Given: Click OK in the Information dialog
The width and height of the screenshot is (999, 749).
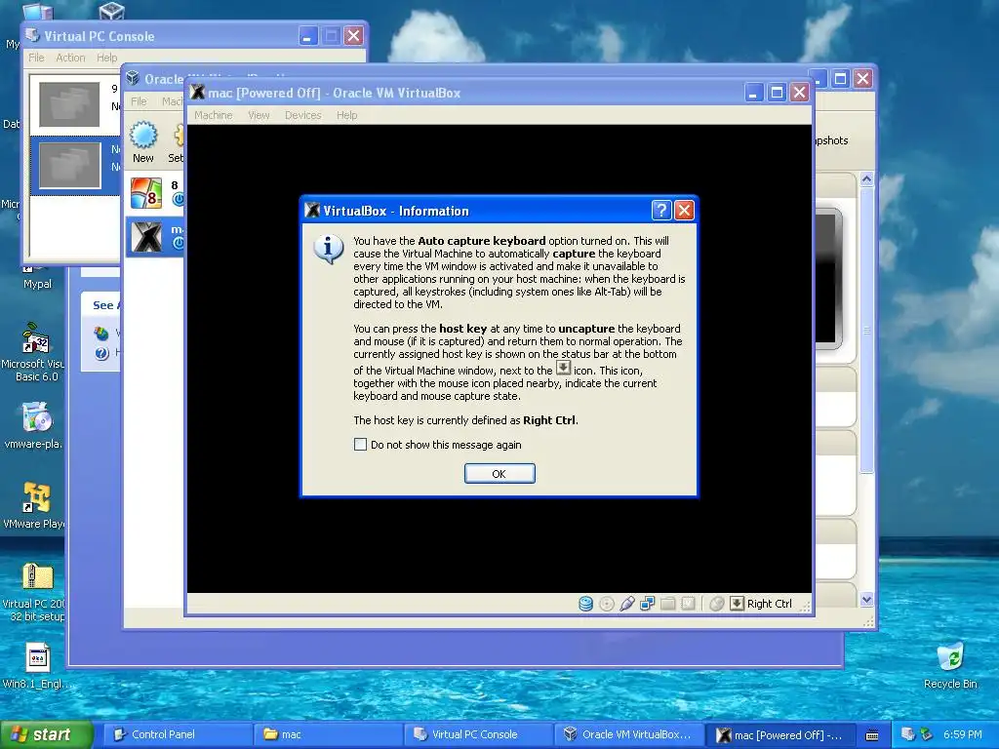Looking at the screenshot, I should tap(499, 473).
